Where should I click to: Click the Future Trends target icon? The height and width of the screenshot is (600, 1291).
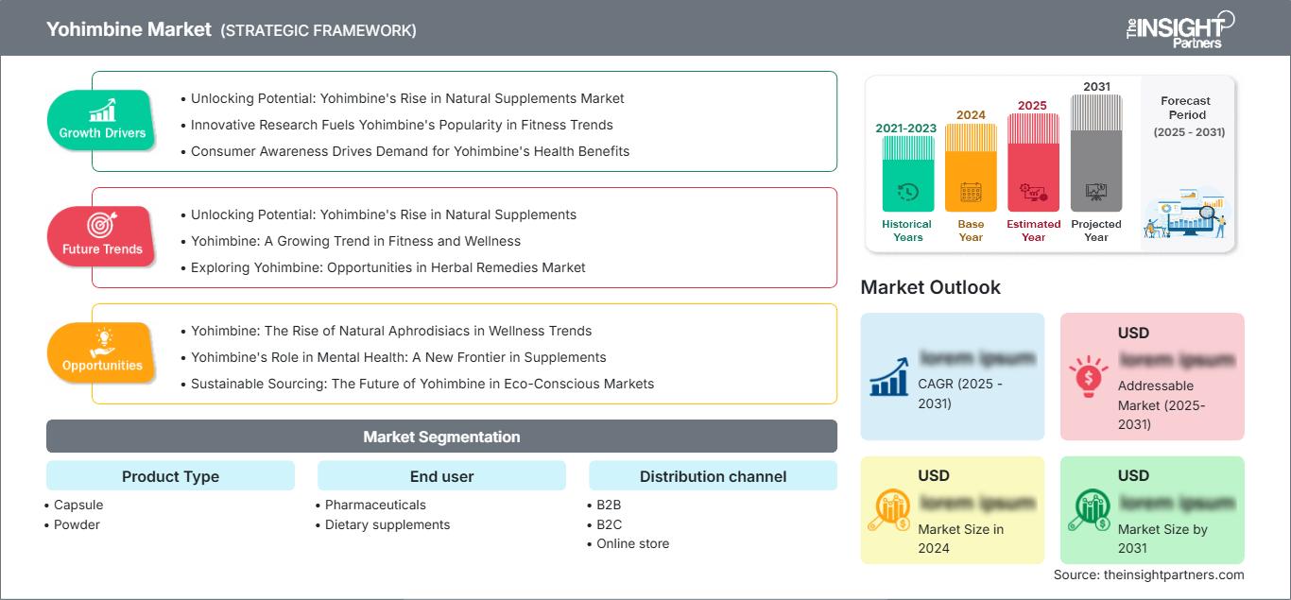102,227
